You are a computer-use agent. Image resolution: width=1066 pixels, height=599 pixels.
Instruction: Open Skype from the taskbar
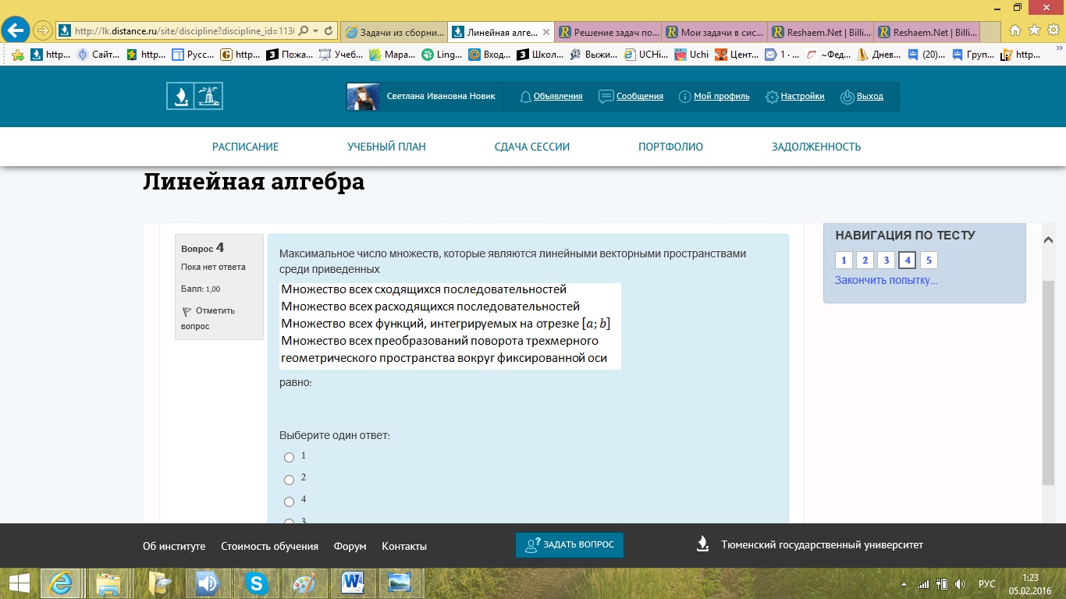coord(254,583)
